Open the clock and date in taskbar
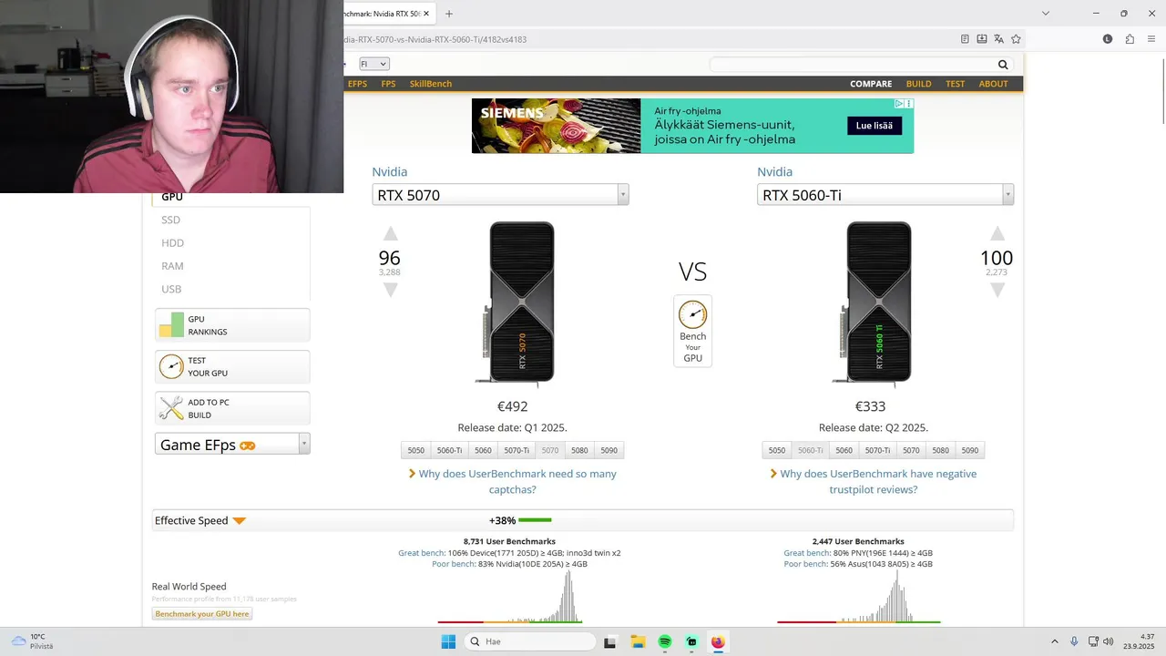Viewport: 1166px width, 656px height. click(1139, 641)
